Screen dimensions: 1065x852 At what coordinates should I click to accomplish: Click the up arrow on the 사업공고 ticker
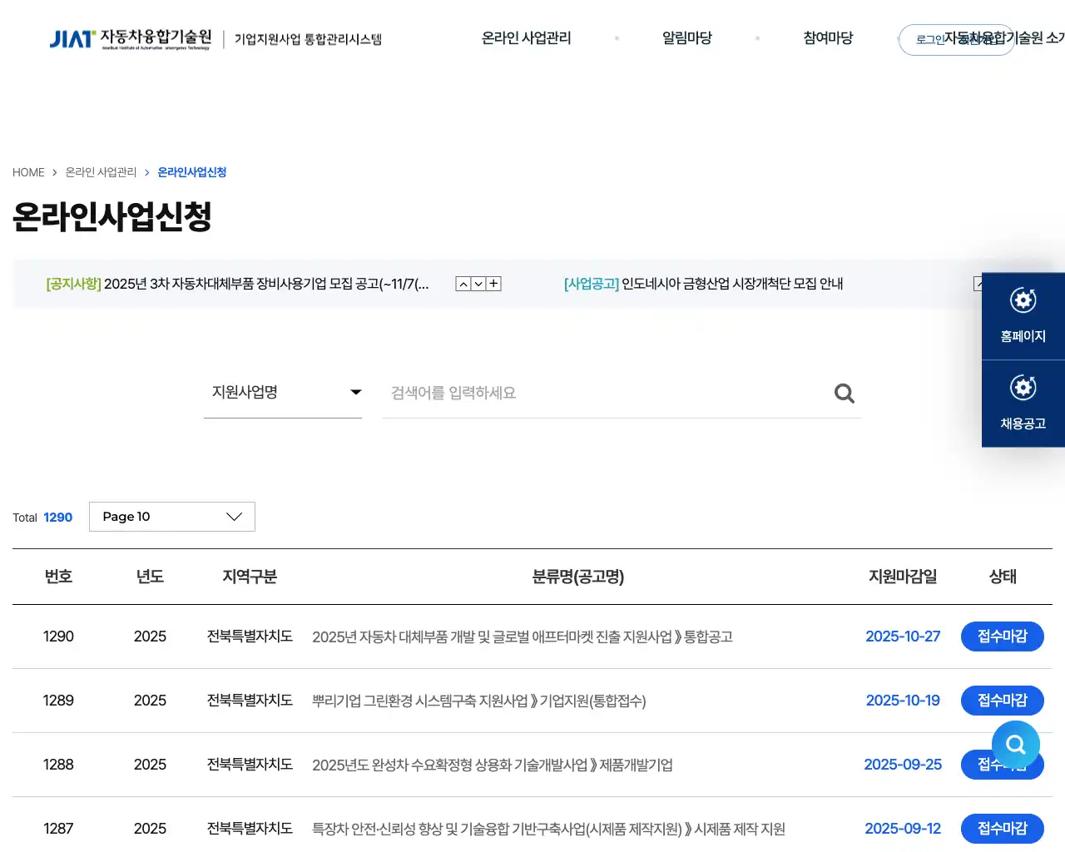979,283
